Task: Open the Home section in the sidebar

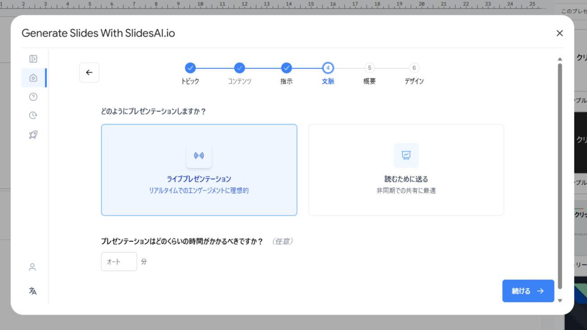Action: [x=33, y=78]
